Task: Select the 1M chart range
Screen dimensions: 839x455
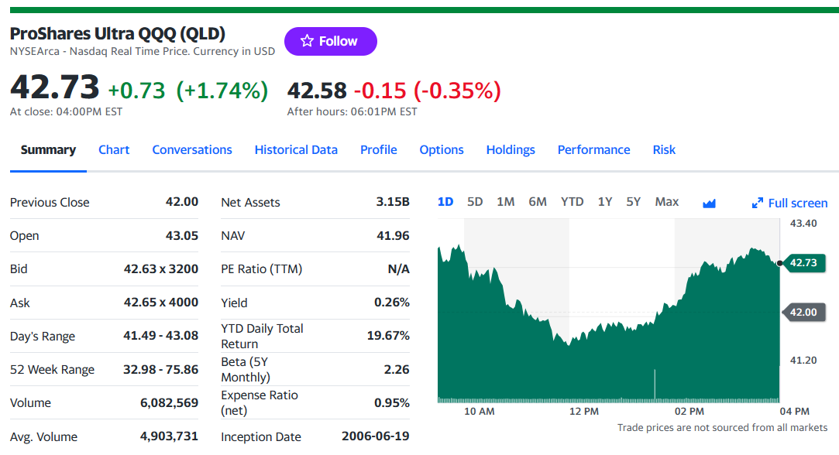Action: pos(505,202)
